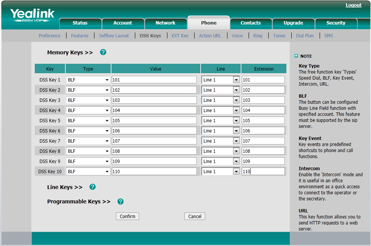
Task: Focus Value field for DSS Key 2
Action: click(x=154, y=90)
